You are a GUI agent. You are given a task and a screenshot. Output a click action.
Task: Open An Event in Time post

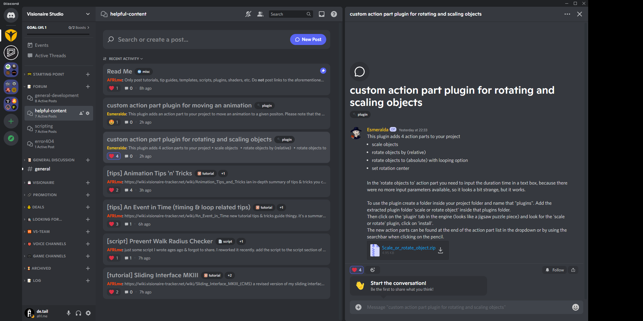(x=217, y=215)
